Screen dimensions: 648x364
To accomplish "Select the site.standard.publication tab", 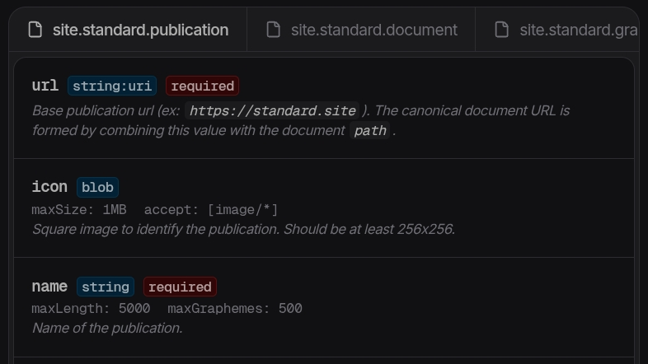I will tap(140, 30).
